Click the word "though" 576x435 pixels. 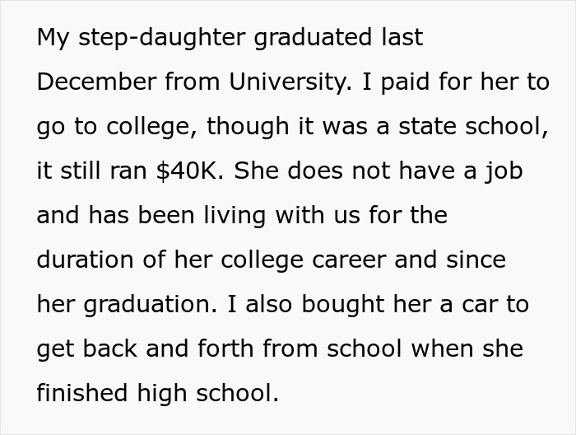(242, 127)
